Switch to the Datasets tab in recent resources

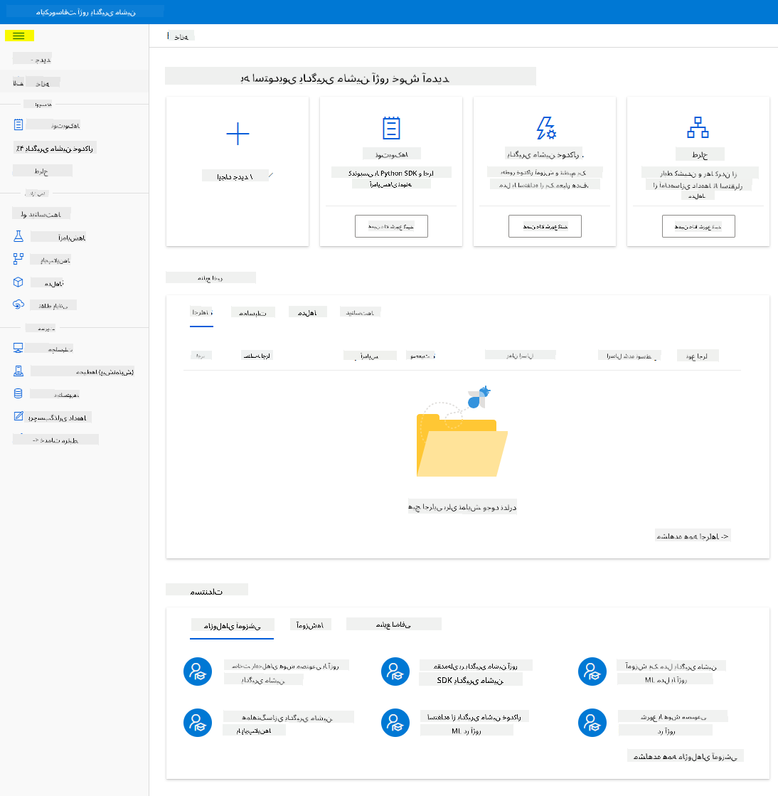point(361,313)
